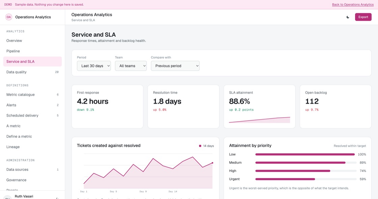Screen dimensions: 378x199
Task: Click the Day 5 axis label
Action: click(x=113, y=192)
